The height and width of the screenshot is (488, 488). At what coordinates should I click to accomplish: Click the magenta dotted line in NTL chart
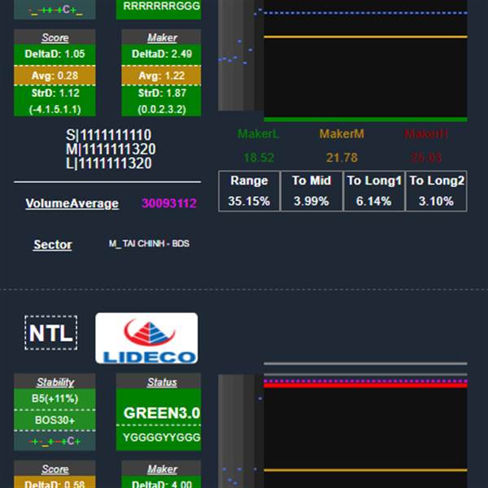click(365, 381)
